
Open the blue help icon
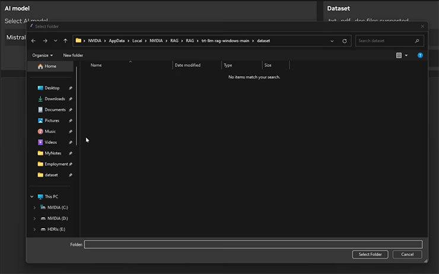point(420,55)
